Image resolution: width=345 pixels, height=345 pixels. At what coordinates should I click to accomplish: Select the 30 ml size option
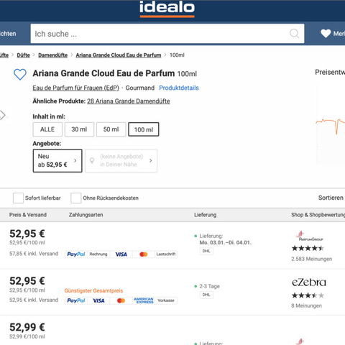click(79, 129)
